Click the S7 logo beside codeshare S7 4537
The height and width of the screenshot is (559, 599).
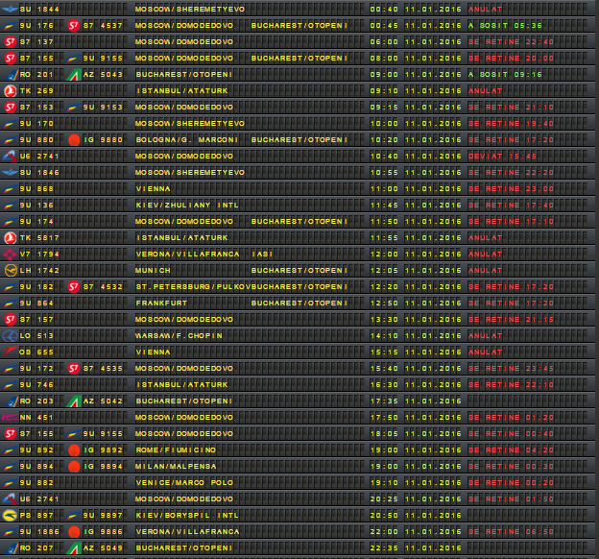pos(73,25)
